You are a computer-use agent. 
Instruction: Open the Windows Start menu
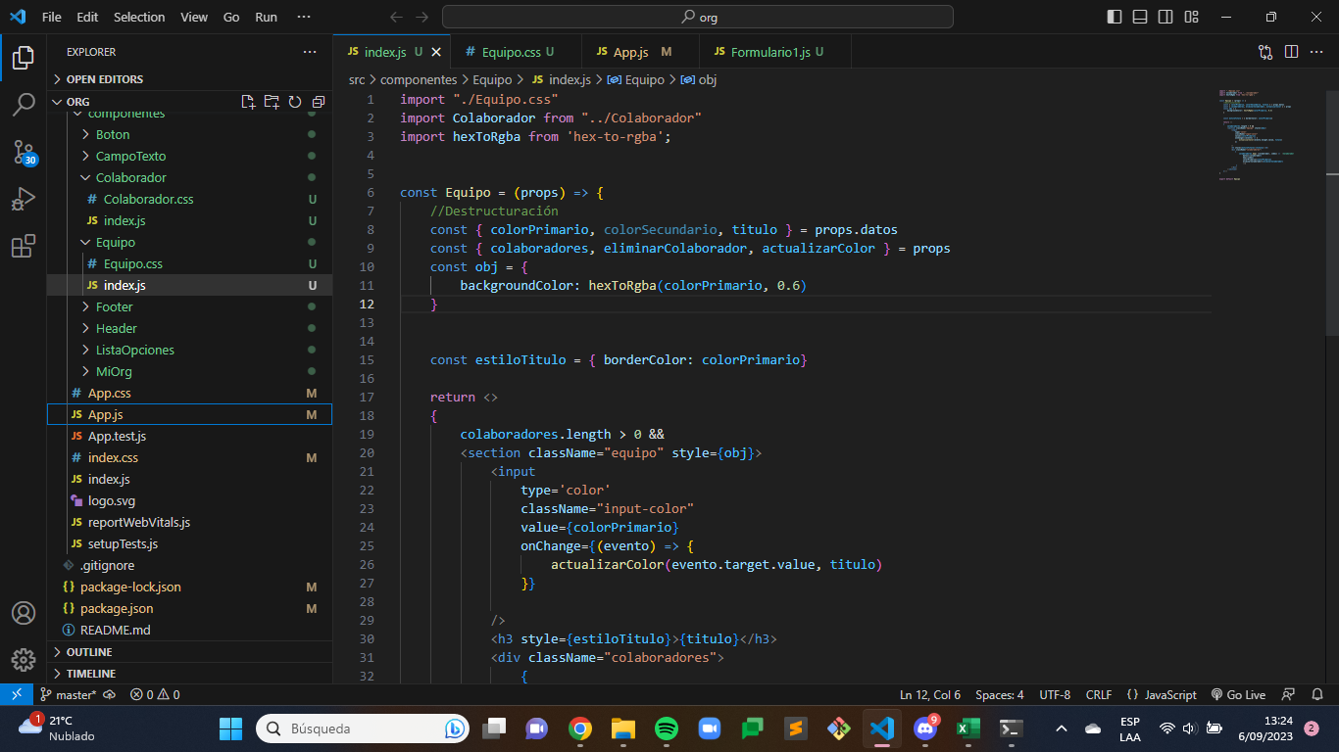point(230,728)
